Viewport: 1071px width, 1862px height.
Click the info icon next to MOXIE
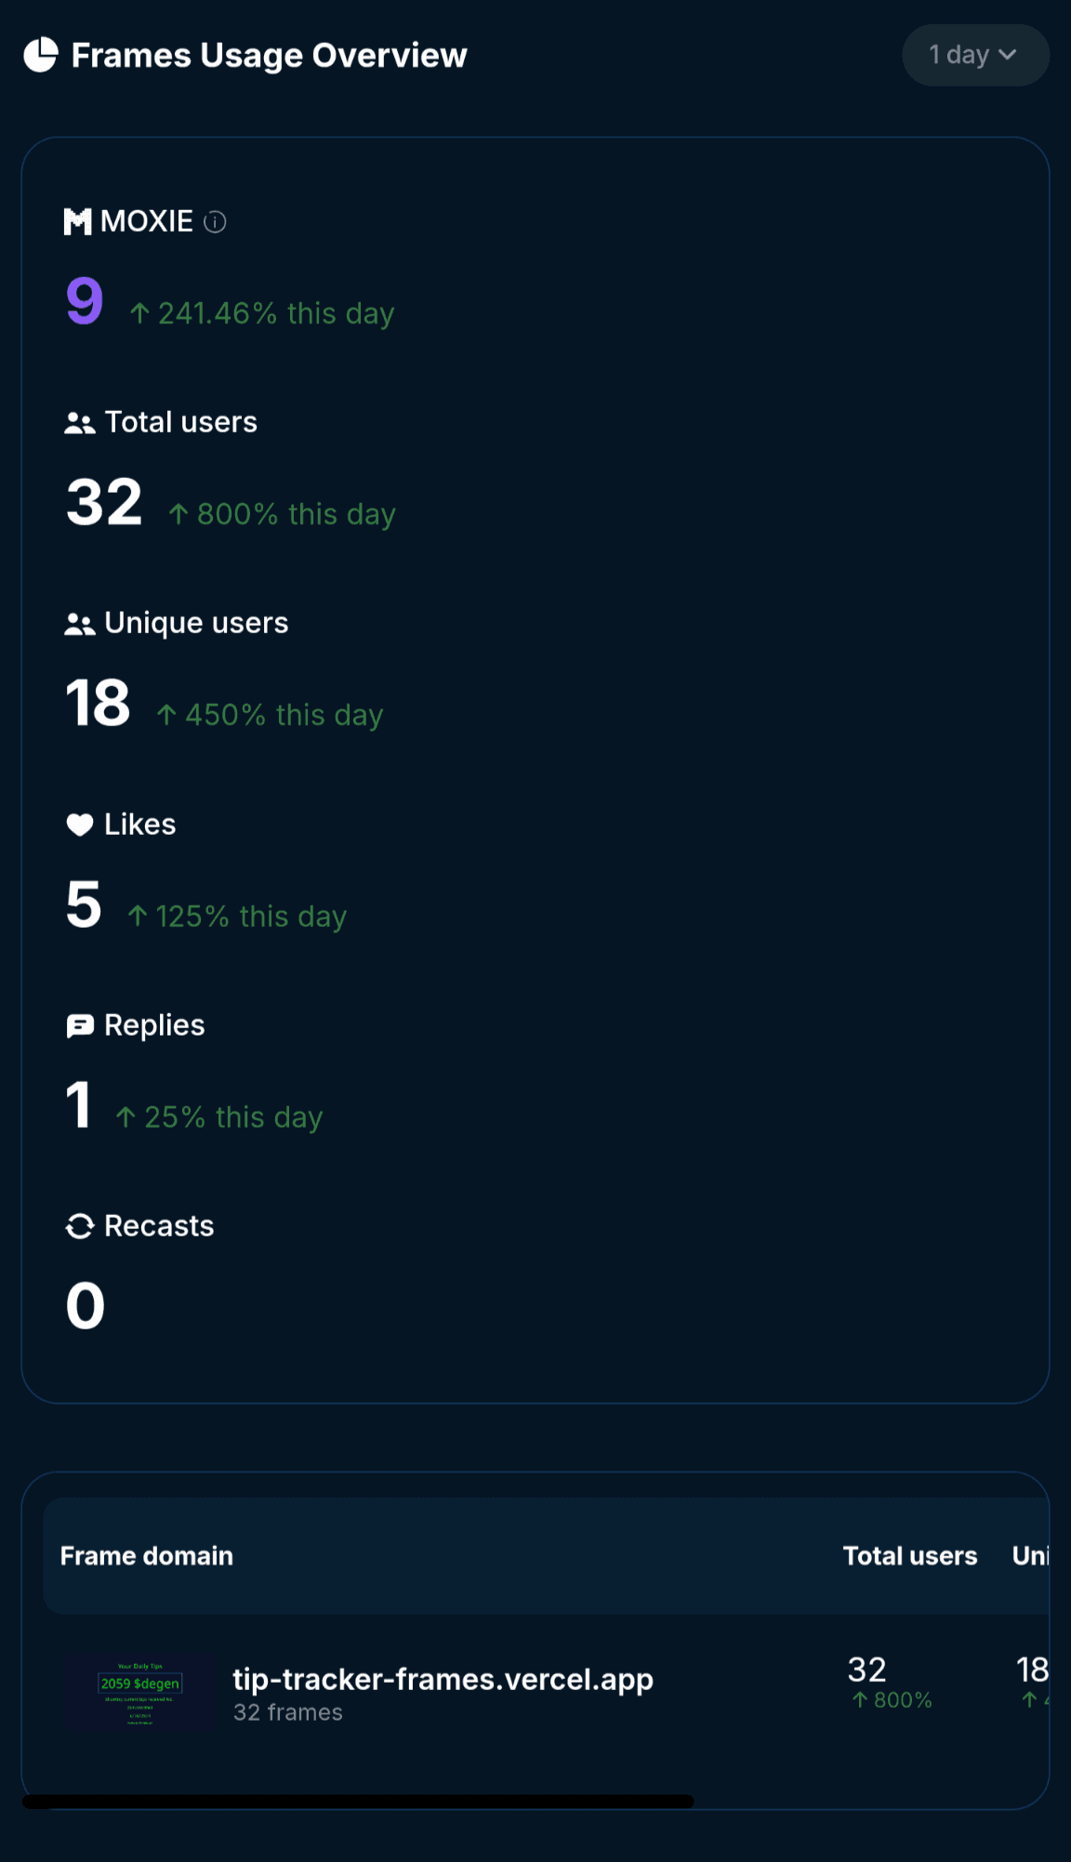pyautogui.click(x=215, y=222)
